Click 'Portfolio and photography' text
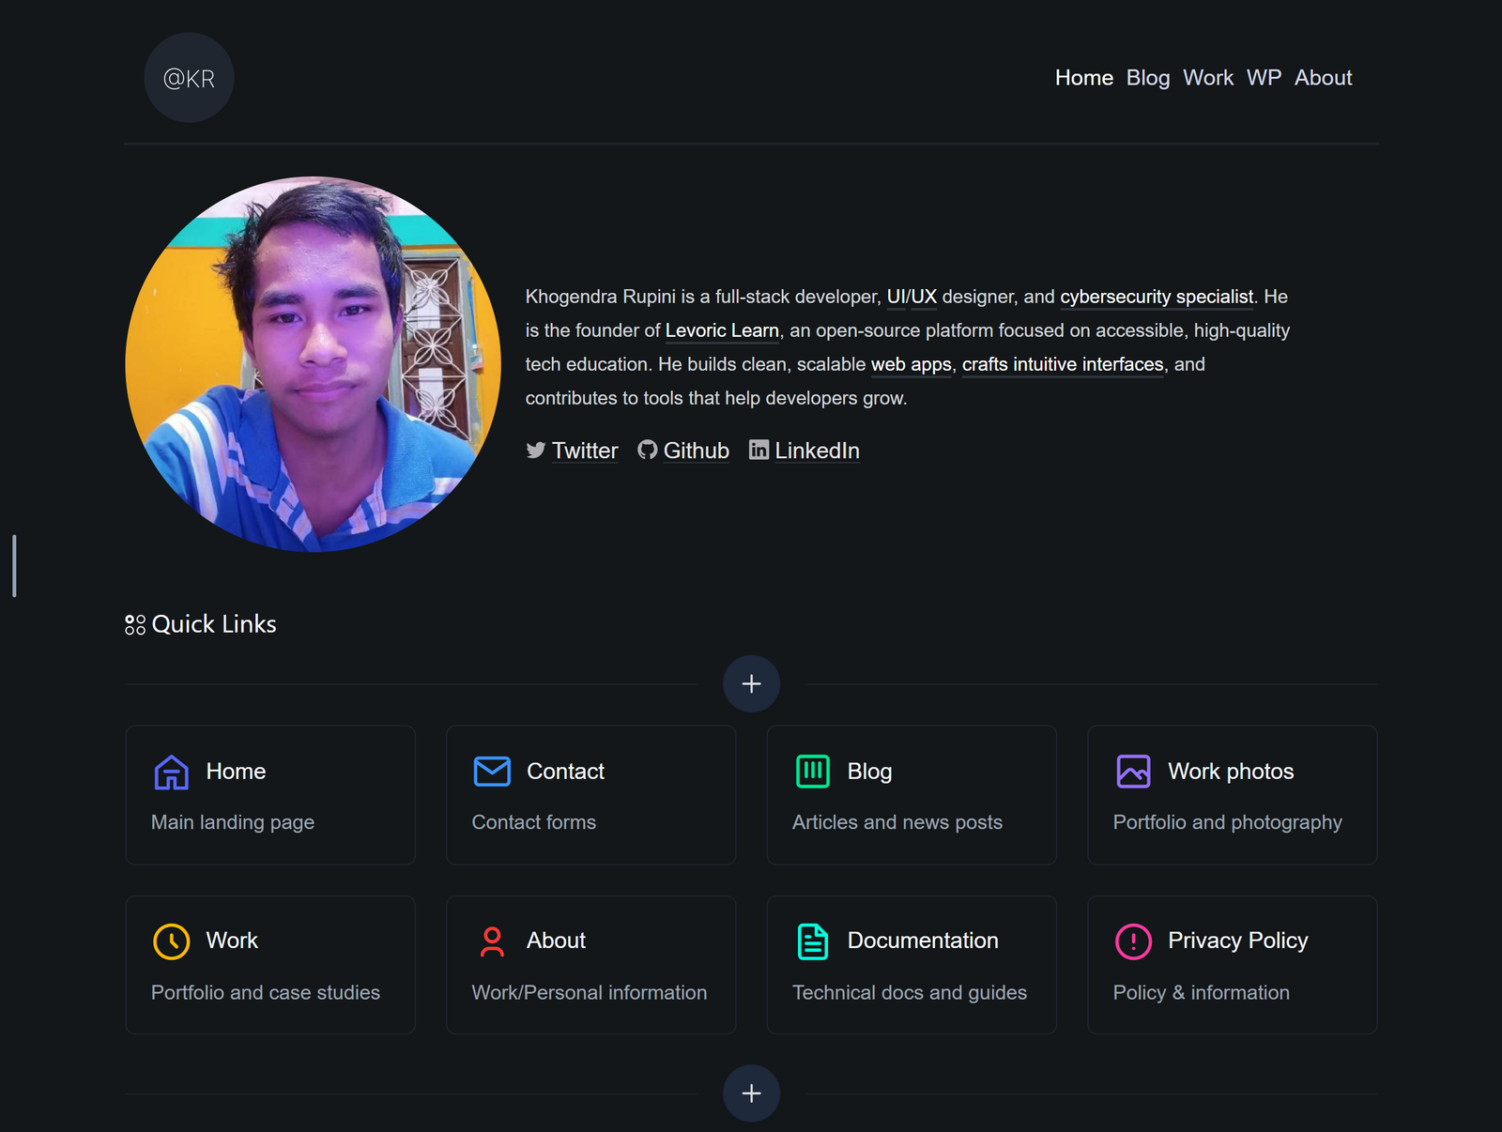 1227,822
